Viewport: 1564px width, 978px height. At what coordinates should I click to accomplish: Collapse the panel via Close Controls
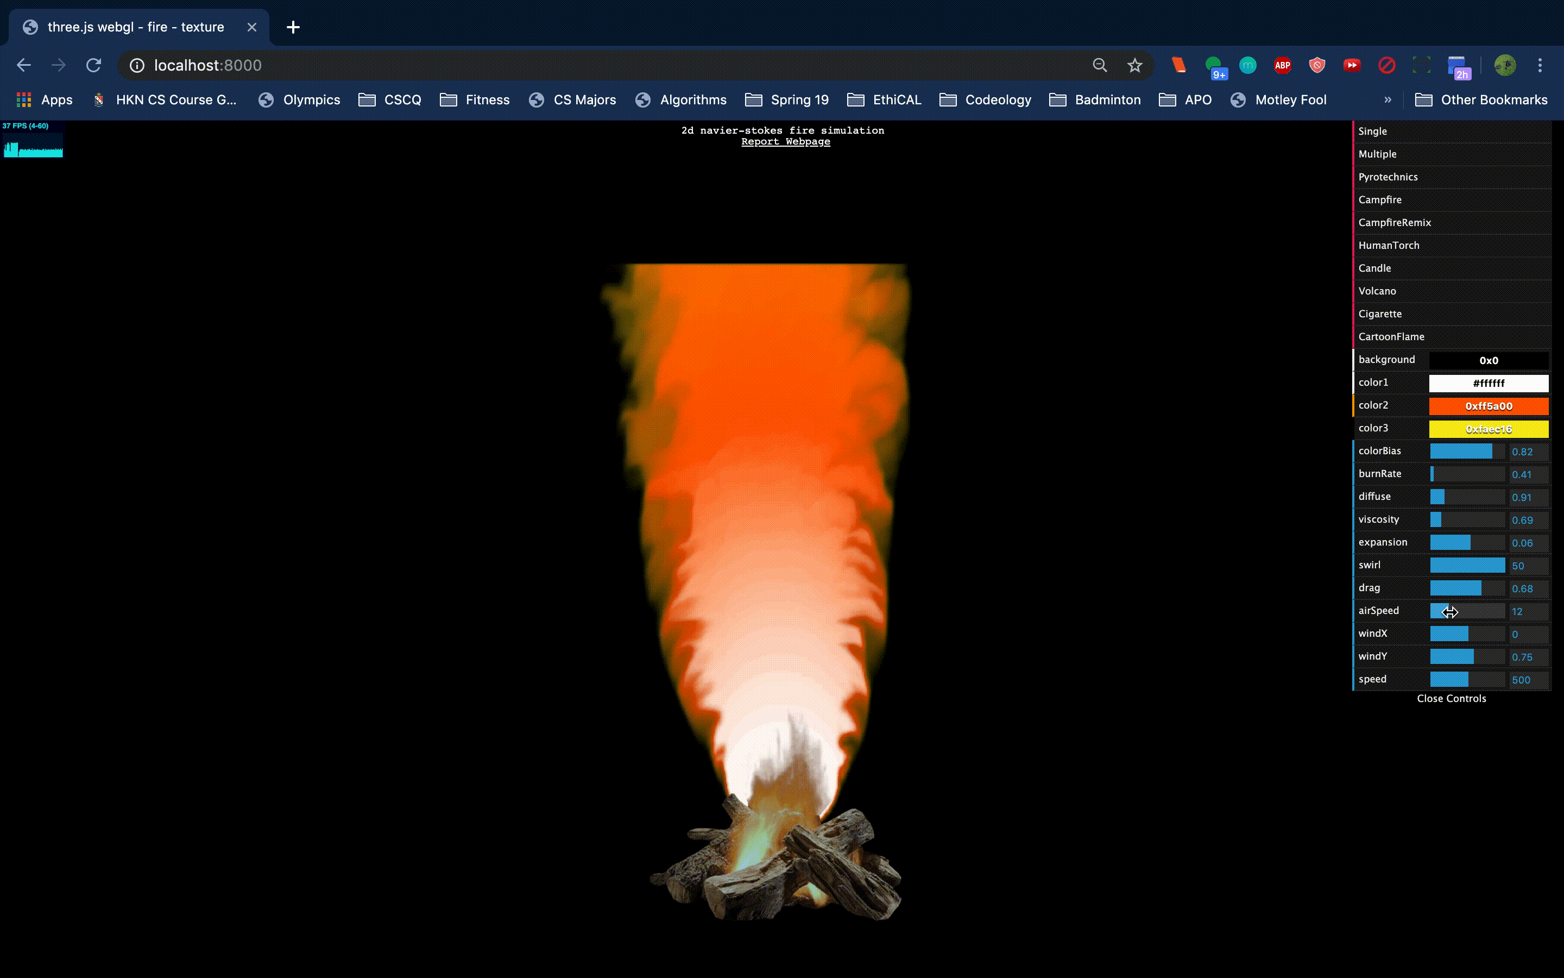1451,699
